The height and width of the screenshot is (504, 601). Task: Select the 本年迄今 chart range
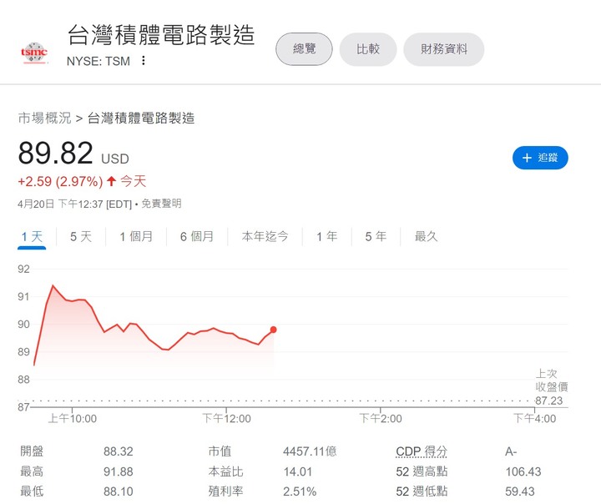[265, 236]
